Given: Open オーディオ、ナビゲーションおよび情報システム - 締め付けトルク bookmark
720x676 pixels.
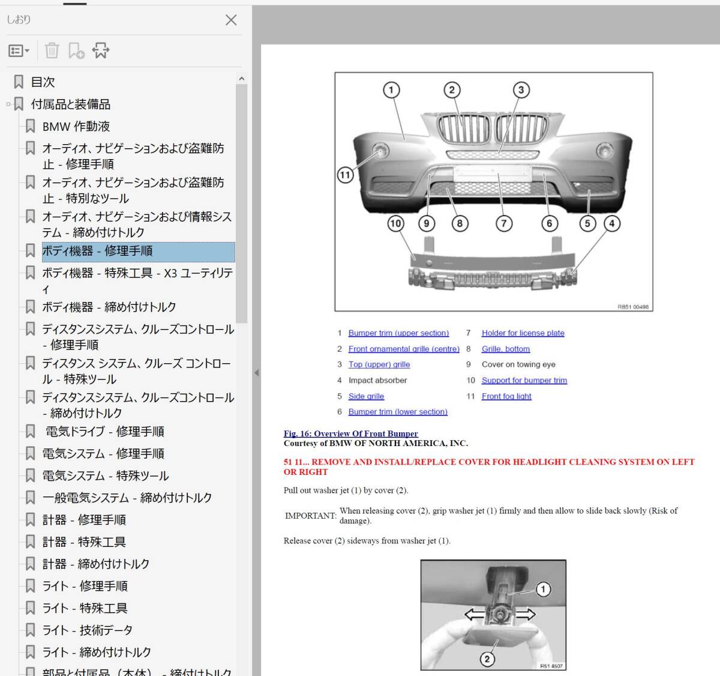Looking at the screenshot, I should [137, 225].
